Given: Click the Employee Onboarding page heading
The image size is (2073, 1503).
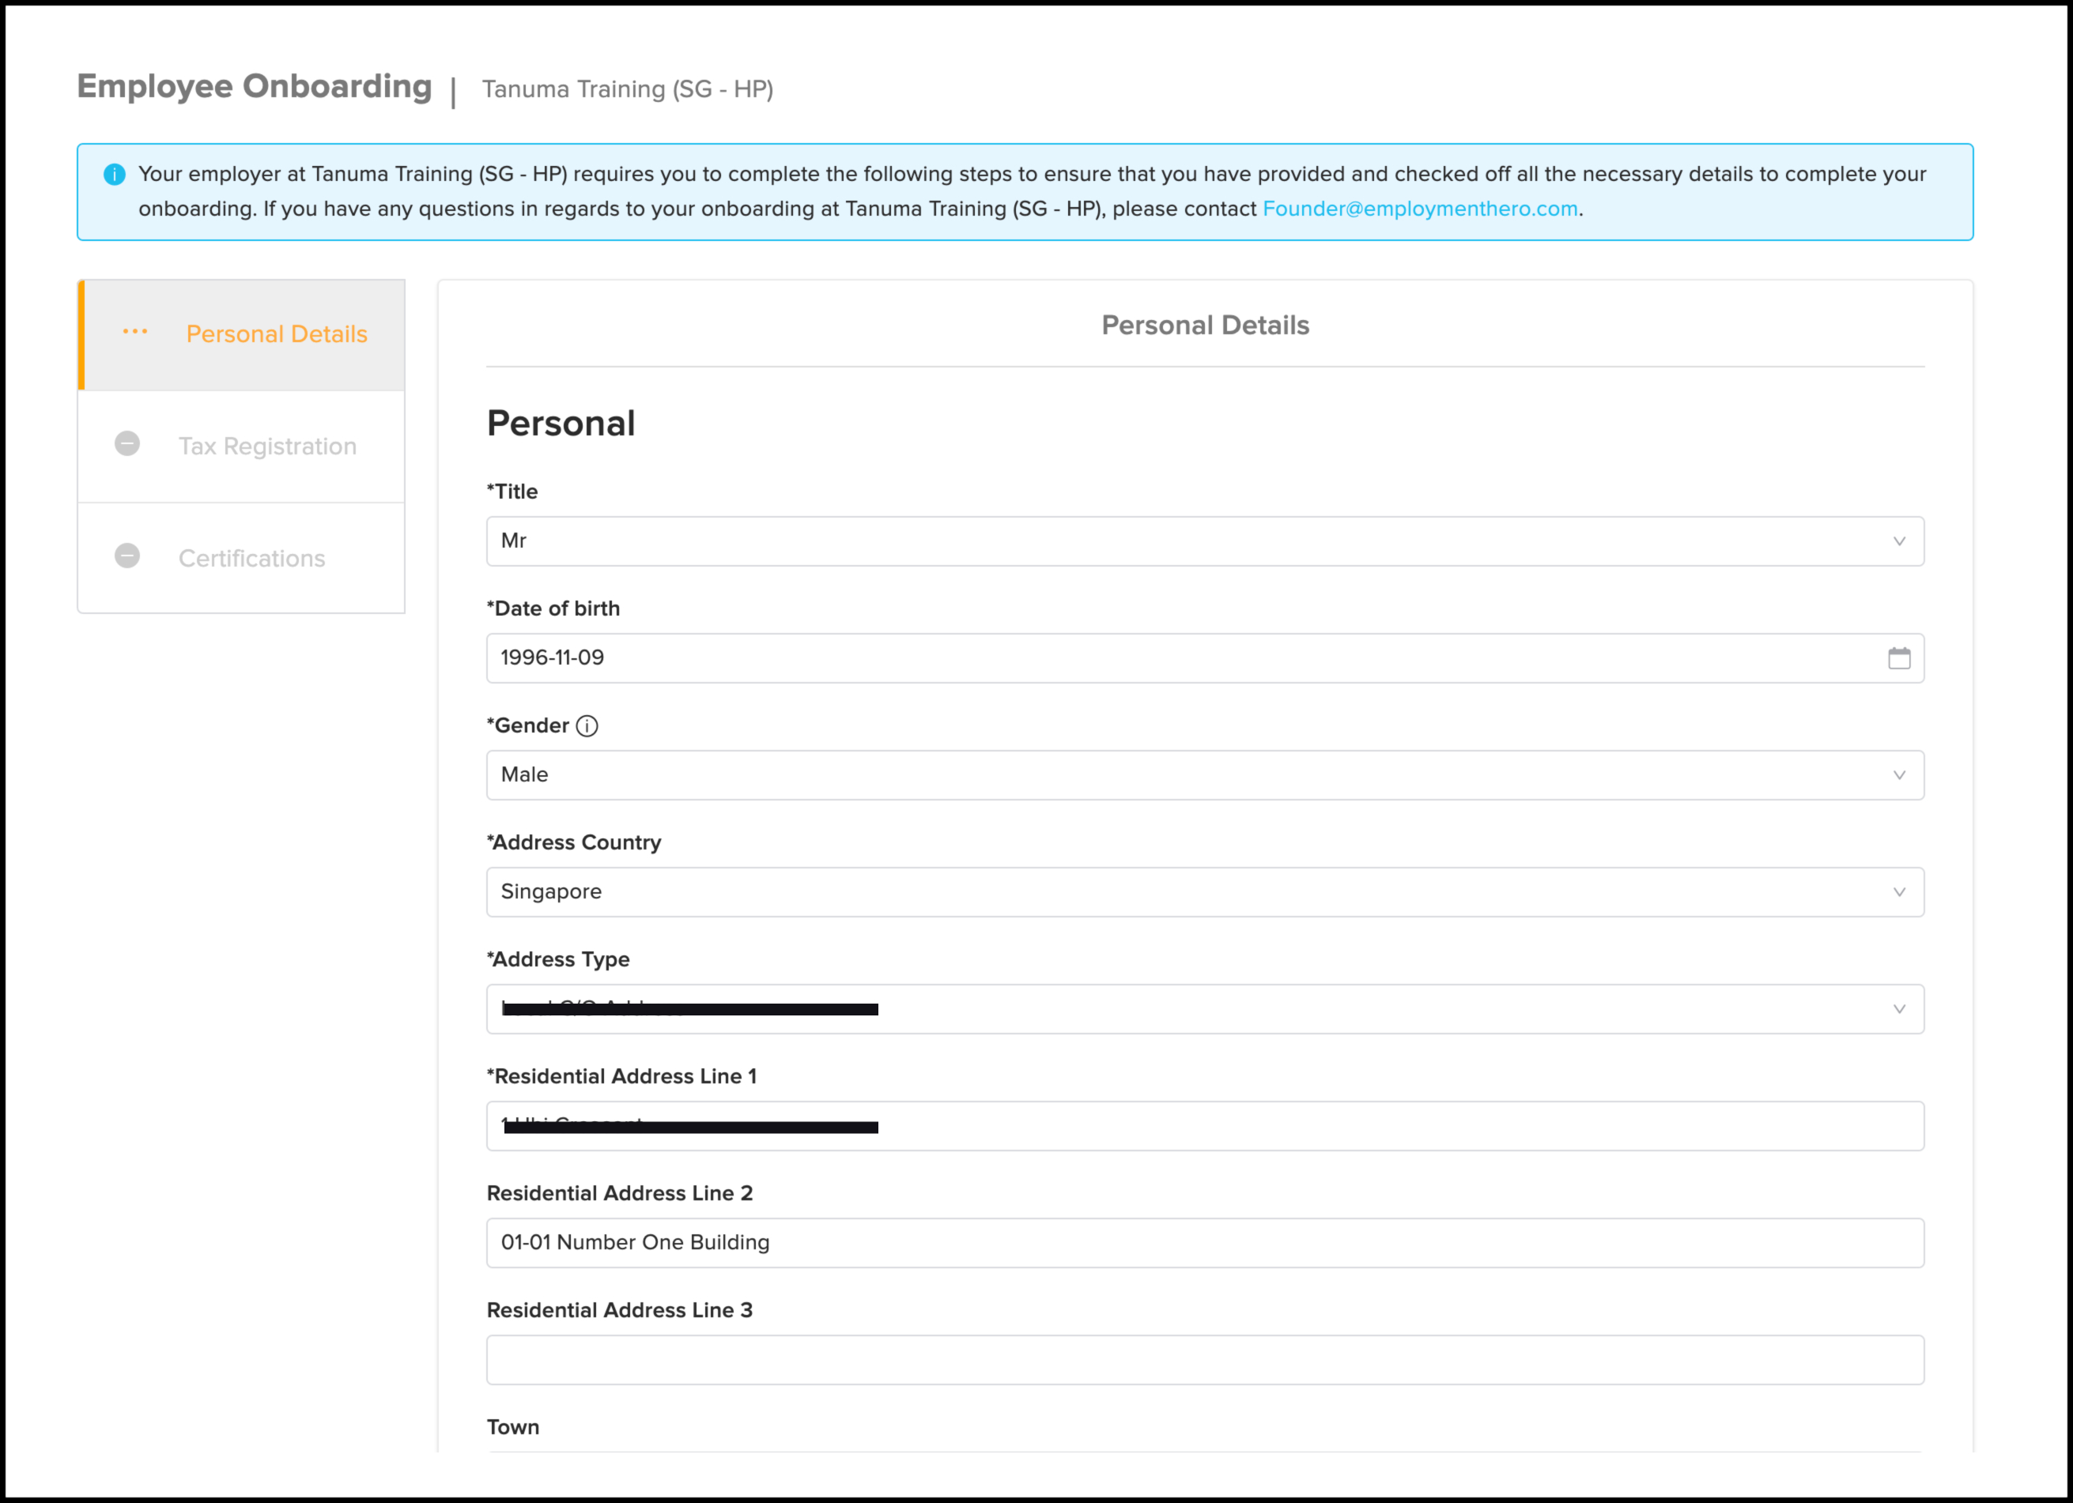Looking at the screenshot, I should pyautogui.click(x=254, y=87).
